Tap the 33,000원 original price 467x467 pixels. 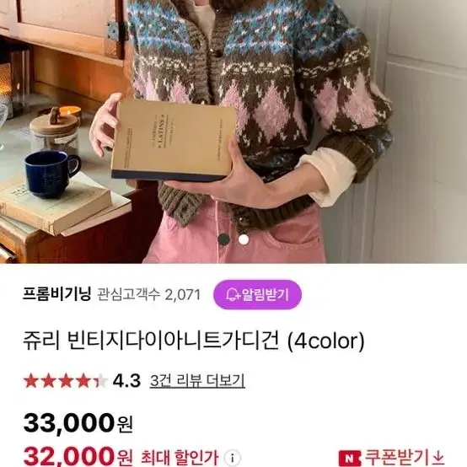(78, 423)
